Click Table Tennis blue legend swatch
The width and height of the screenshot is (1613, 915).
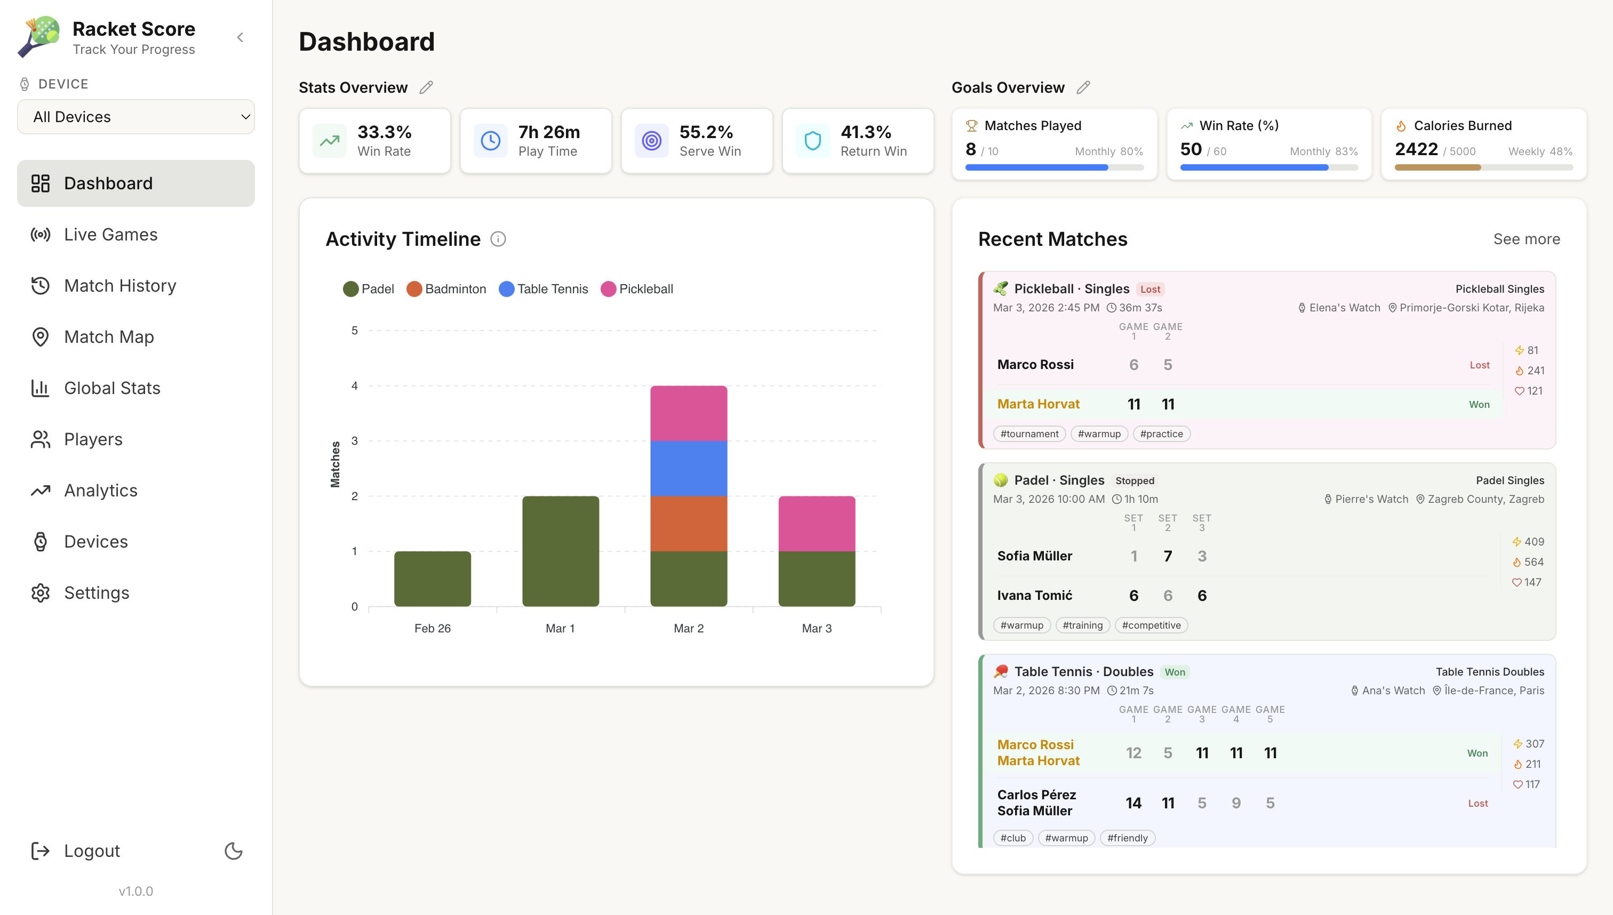[506, 289]
